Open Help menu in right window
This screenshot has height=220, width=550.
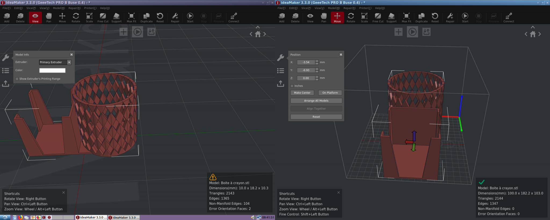[x=380, y=8]
